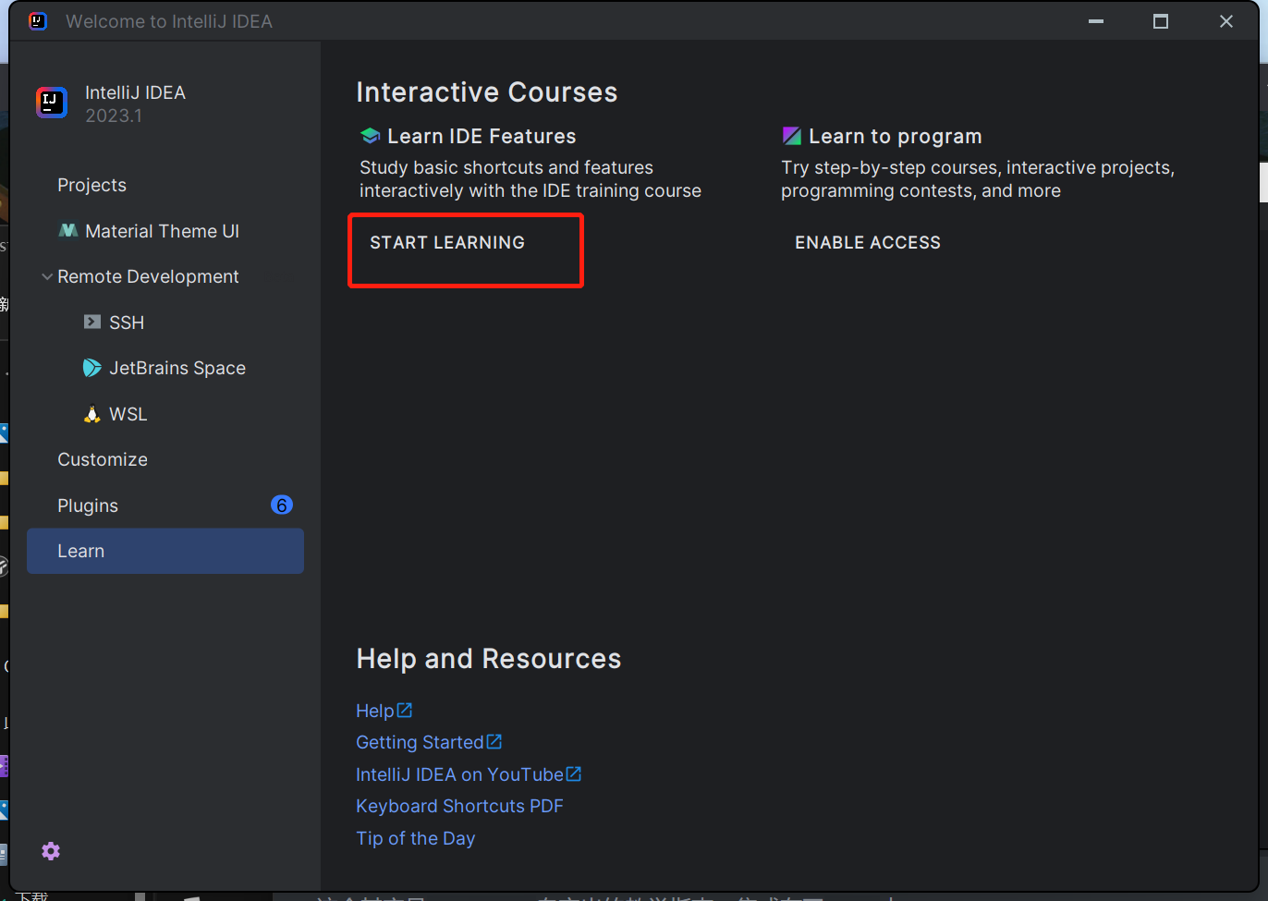
Task: Click the Plugins update count badge
Action: pos(282,505)
